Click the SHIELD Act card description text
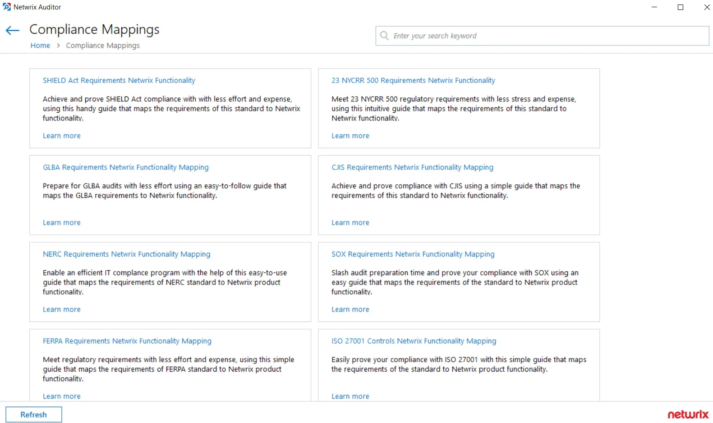The image size is (713, 423). coord(171,108)
